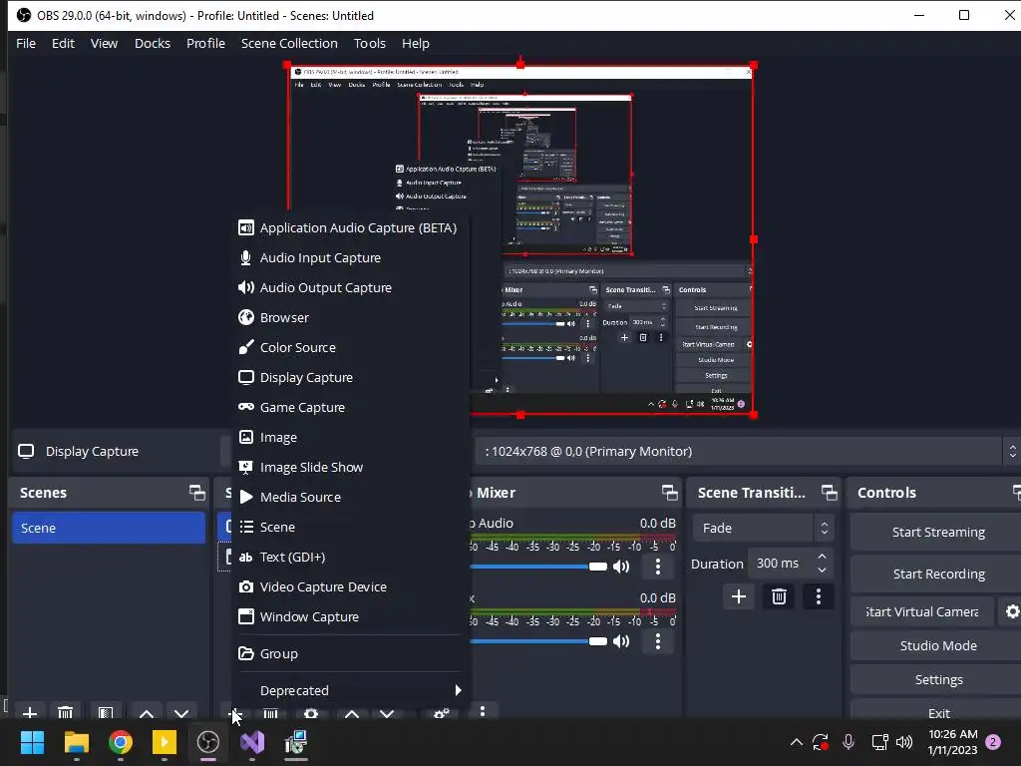Click Start Virtual Camera
The height and width of the screenshot is (766, 1021).
click(922, 611)
